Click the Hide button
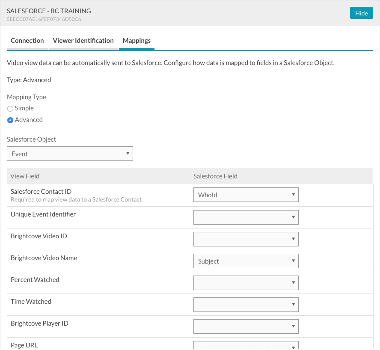Image resolution: width=380 pixels, height=350 pixels. pyautogui.click(x=361, y=13)
